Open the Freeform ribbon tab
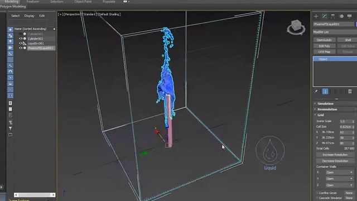Screen dimensions: 357x201 click(x=33, y=2)
